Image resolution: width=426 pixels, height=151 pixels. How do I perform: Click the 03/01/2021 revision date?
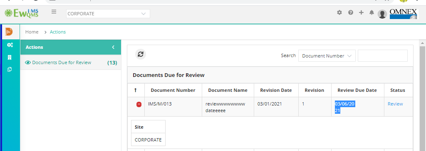tap(269, 104)
